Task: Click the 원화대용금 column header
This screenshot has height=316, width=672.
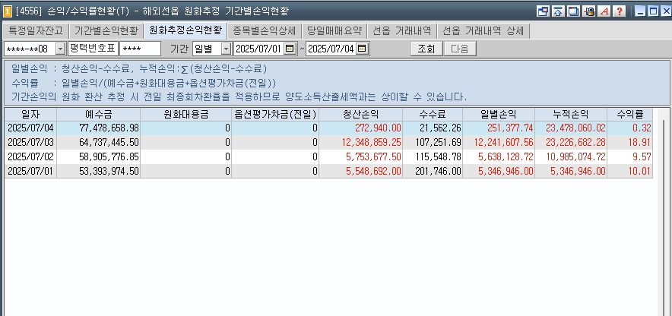Action: pos(186,115)
